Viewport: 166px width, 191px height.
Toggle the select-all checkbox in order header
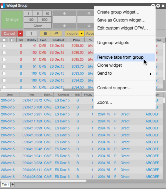pyautogui.click(x=4, y=40)
